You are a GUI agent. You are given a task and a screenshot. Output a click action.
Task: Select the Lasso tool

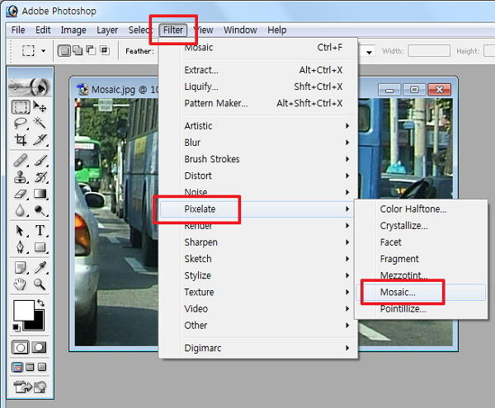click(x=21, y=123)
